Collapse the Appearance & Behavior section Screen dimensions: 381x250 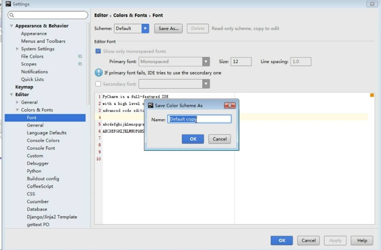11,26
